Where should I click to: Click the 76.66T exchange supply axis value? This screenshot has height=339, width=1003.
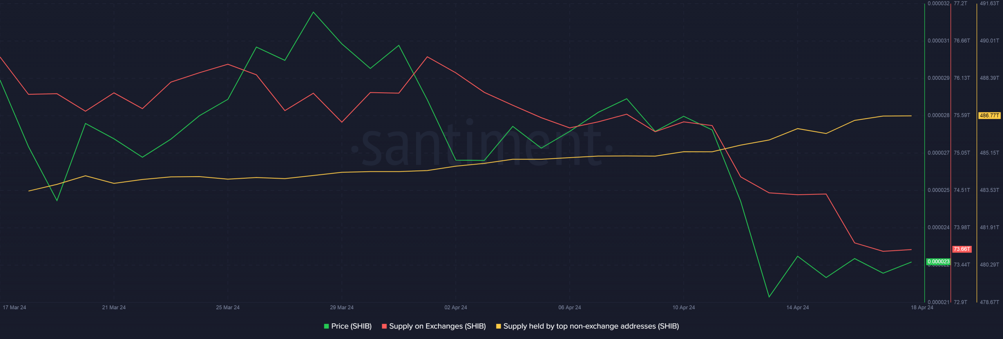[x=962, y=41]
